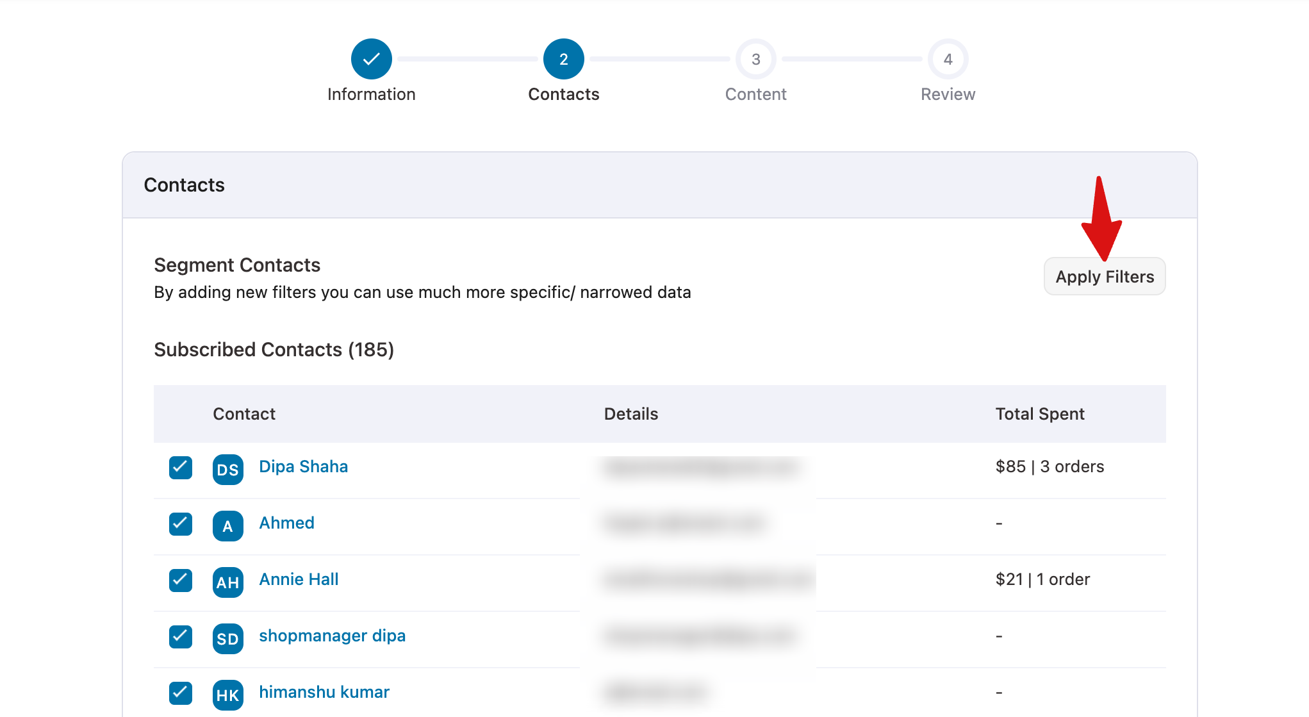This screenshot has width=1309, height=717.
Task: Click the Information step checkmark icon
Action: tap(372, 58)
